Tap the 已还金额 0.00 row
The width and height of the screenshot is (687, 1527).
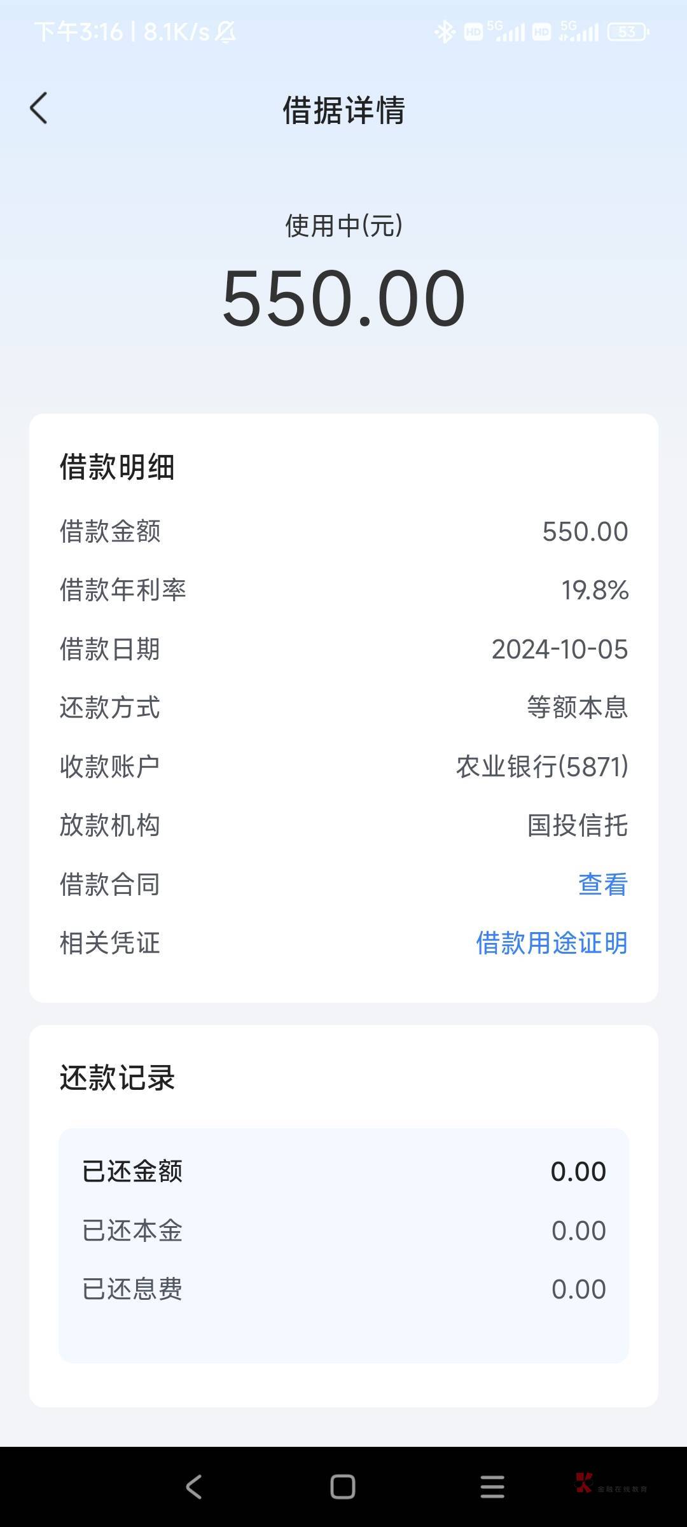click(x=343, y=1171)
